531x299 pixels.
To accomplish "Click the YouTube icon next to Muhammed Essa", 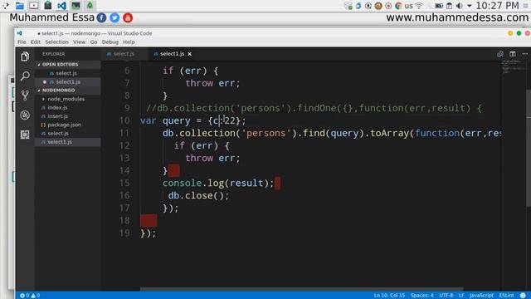I will [128, 17].
